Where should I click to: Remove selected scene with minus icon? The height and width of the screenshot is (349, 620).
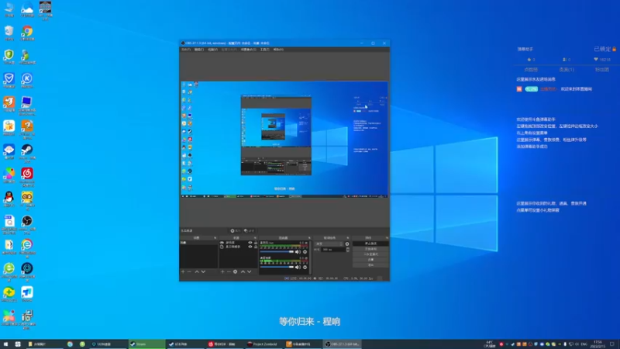point(189,272)
